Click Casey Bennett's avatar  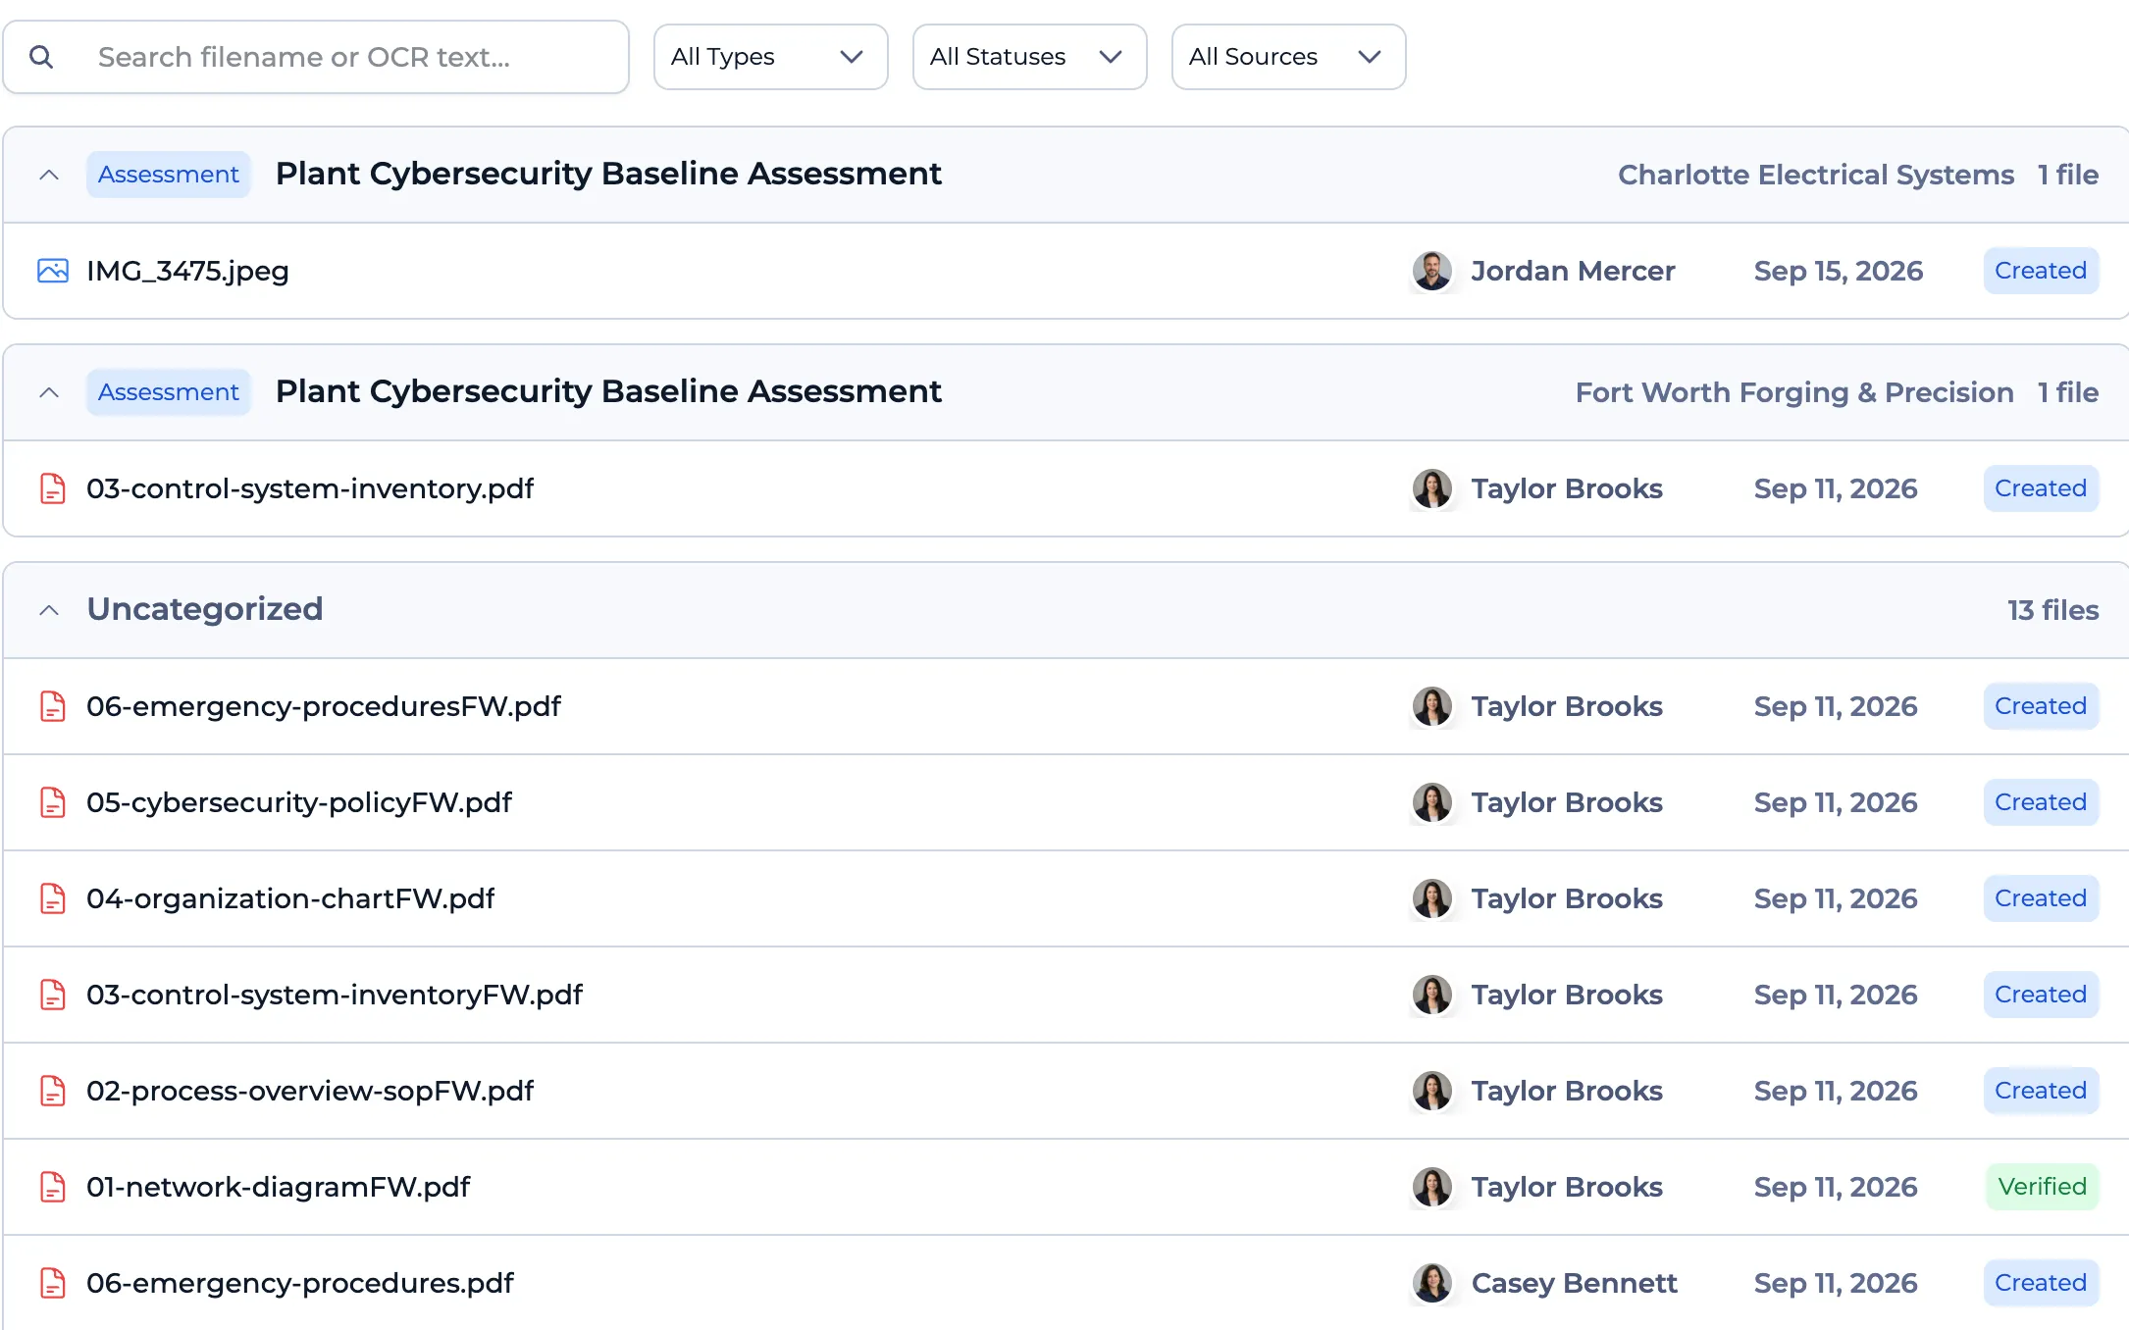tap(1432, 1283)
